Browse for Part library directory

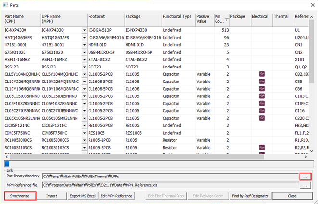[305, 177]
